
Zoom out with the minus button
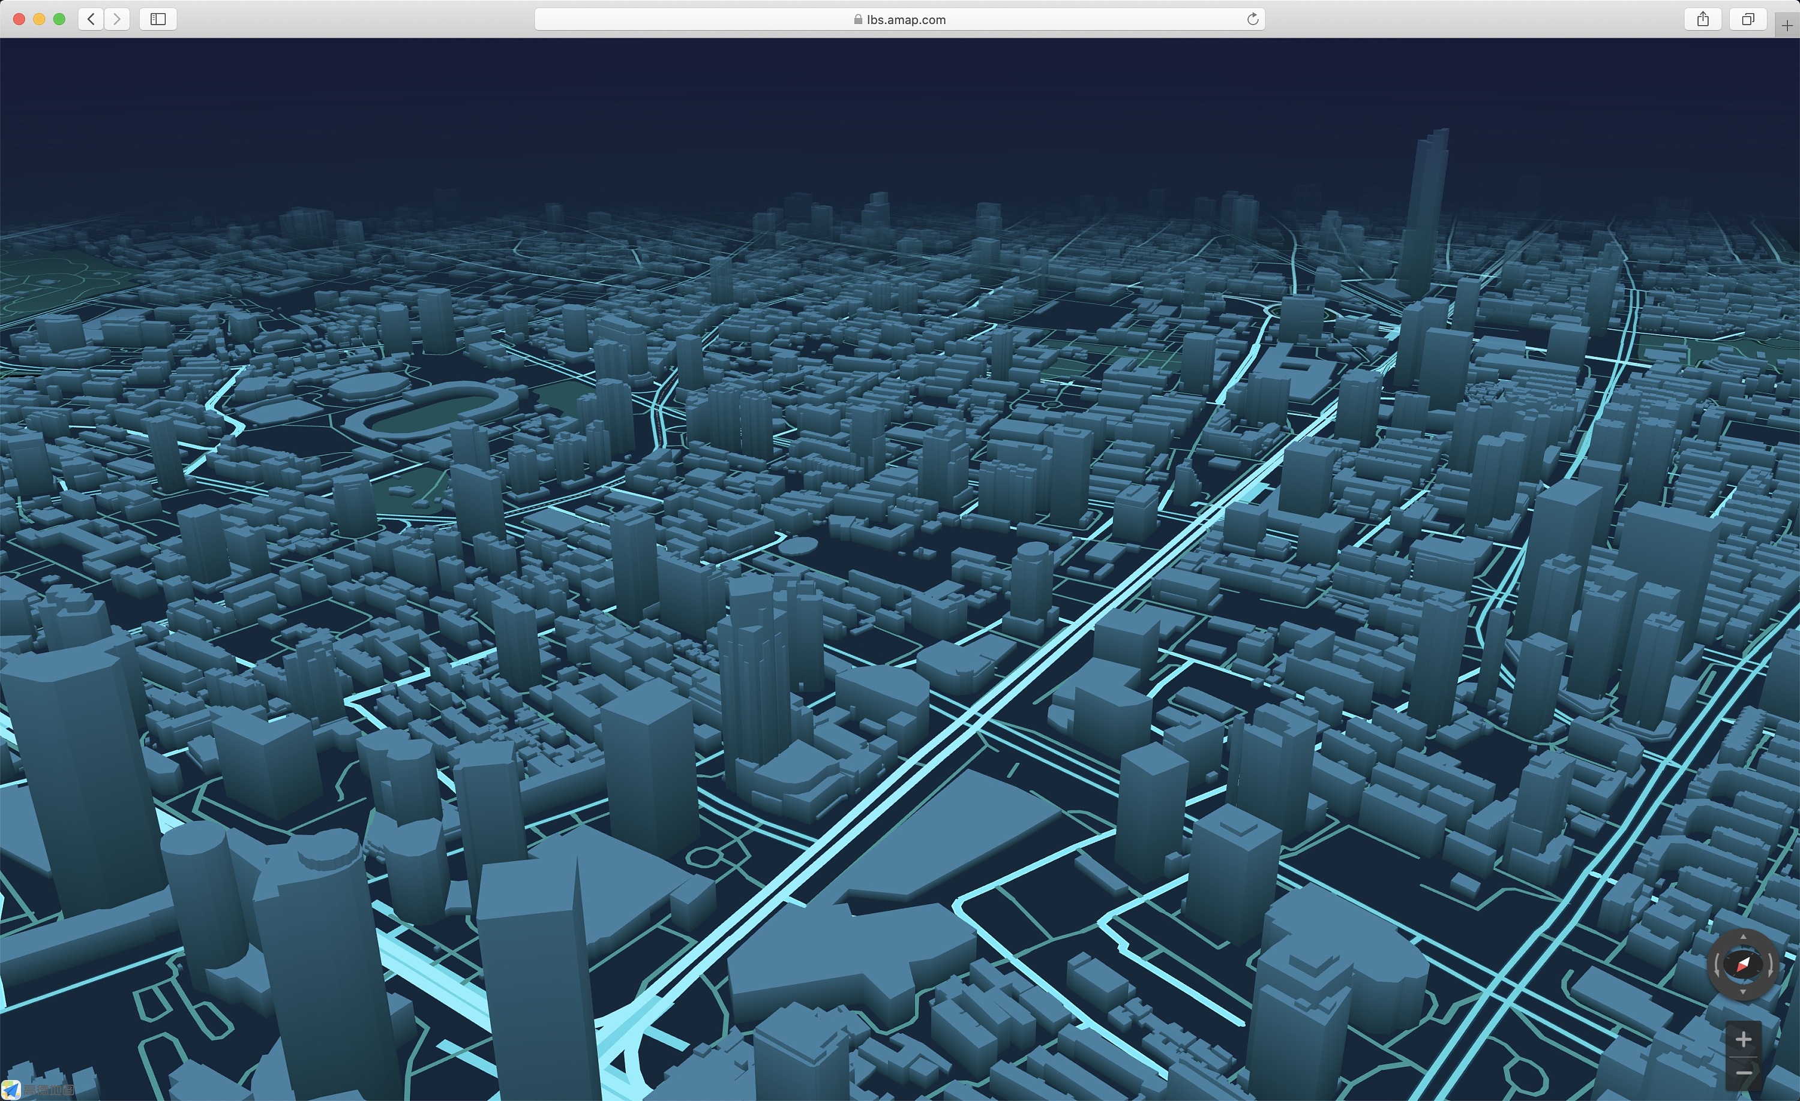click(1743, 1073)
